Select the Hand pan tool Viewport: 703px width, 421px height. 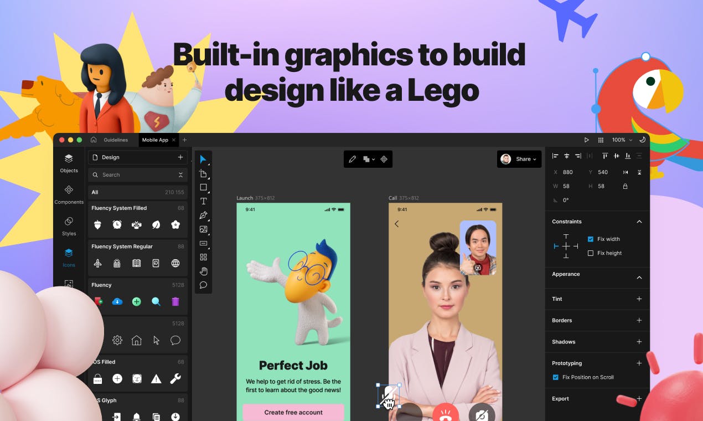(203, 271)
